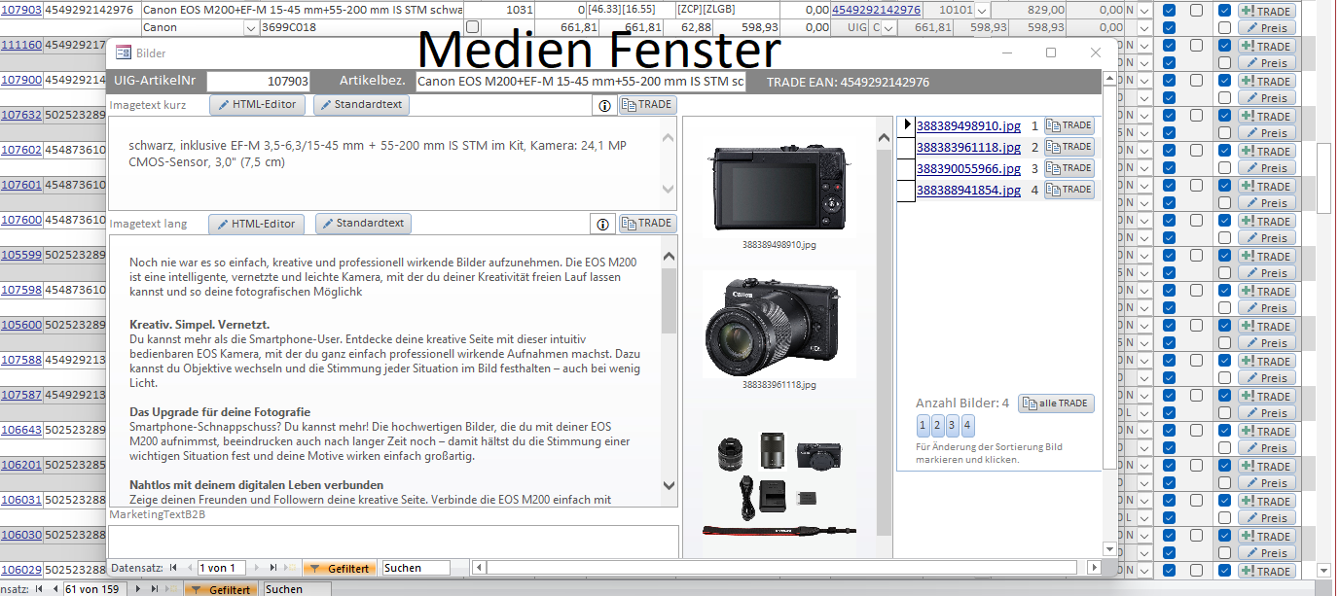Click HTML-Editor button for Imagetext lang
Screen dimensions: 1340x596
click(x=257, y=224)
